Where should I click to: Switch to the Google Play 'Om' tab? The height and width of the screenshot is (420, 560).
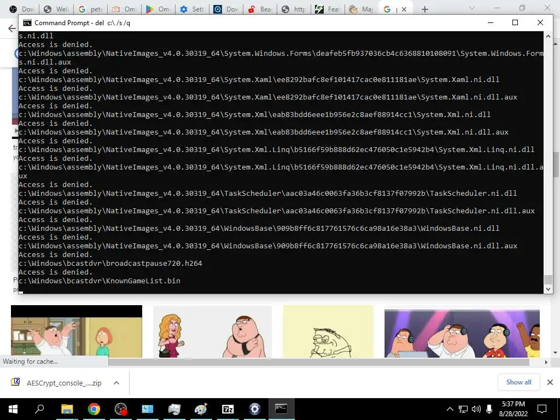pos(158,9)
